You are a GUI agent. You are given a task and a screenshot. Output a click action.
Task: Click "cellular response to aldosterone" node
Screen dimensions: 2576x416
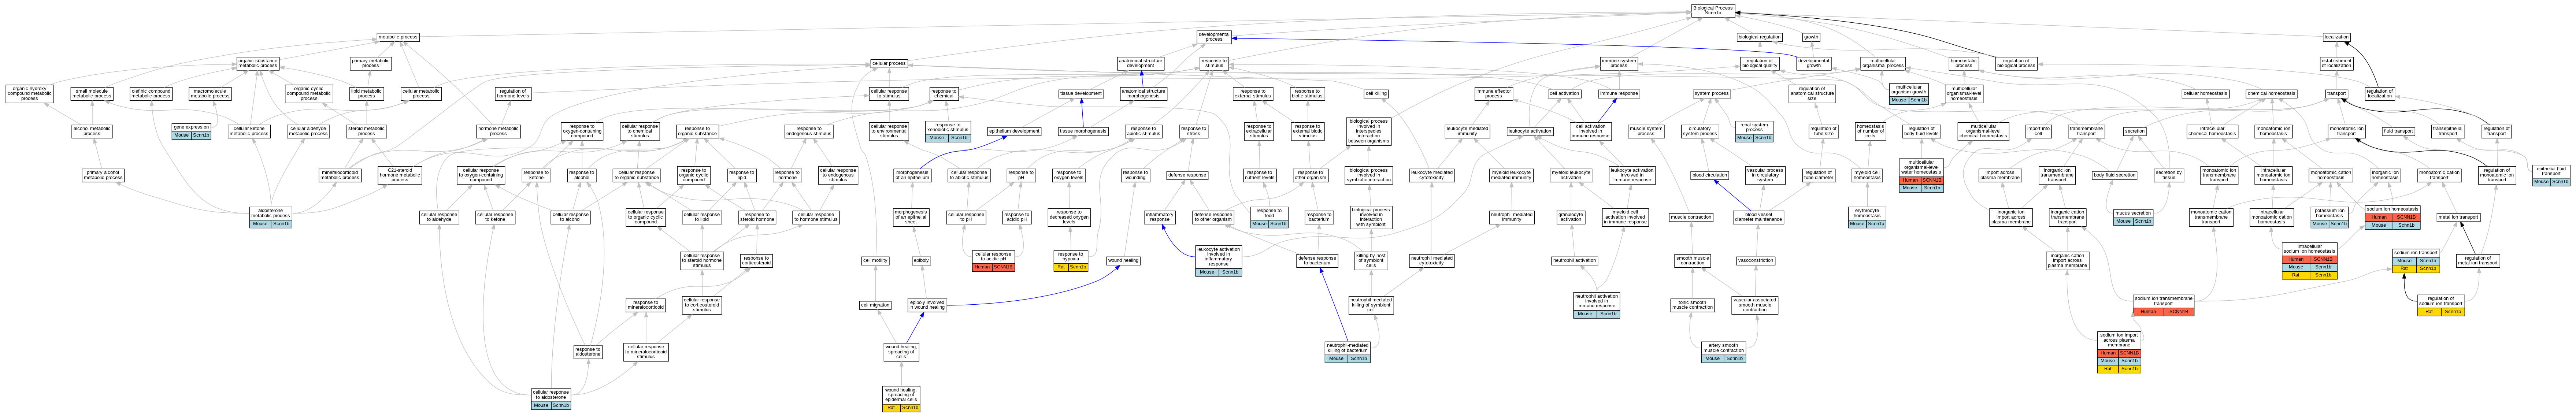551,399
